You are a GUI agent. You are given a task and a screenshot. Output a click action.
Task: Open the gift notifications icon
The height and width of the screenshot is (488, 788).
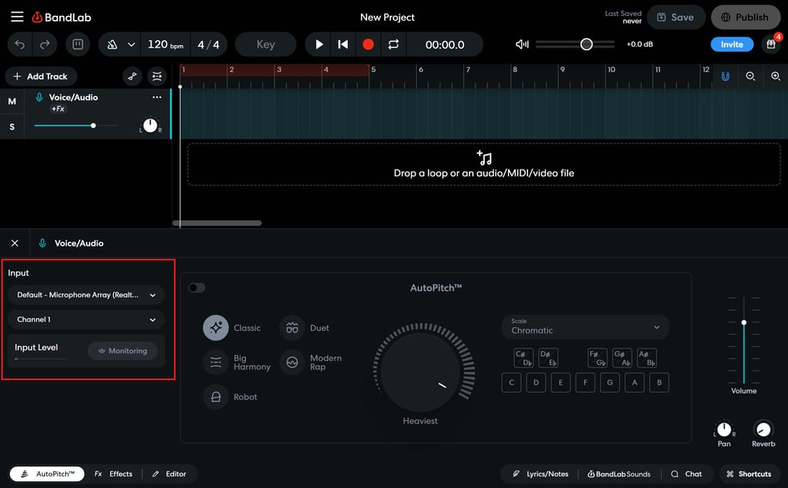[771, 44]
